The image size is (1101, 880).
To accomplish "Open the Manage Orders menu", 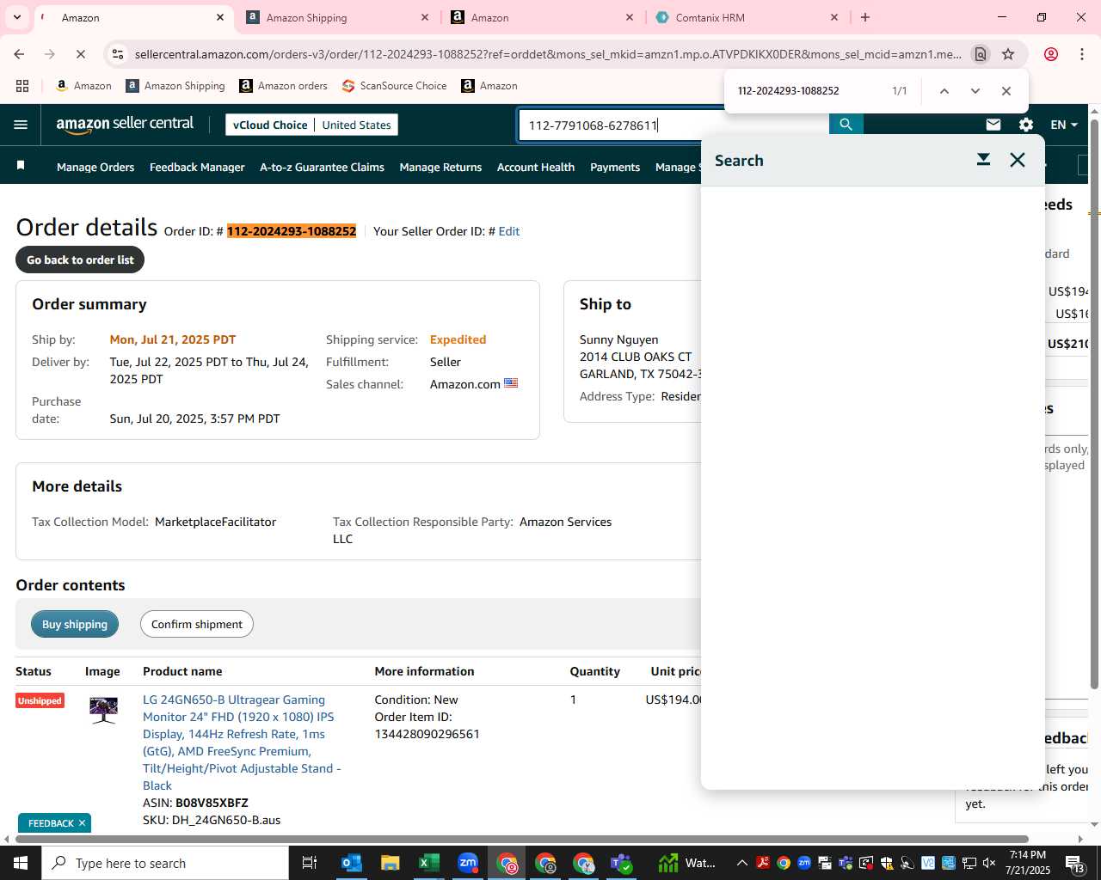I will [x=95, y=167].
